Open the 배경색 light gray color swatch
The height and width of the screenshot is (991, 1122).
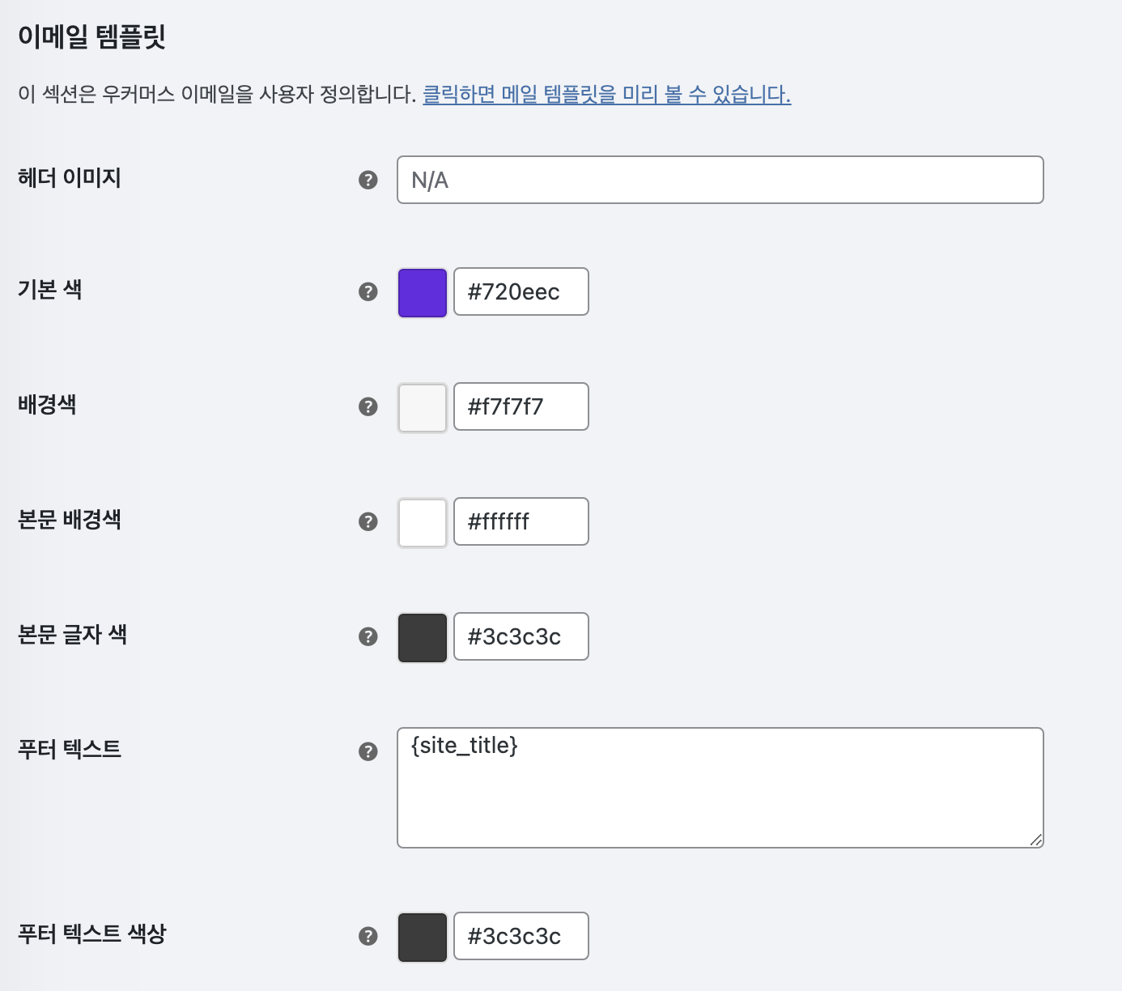[x=423, y=407]
